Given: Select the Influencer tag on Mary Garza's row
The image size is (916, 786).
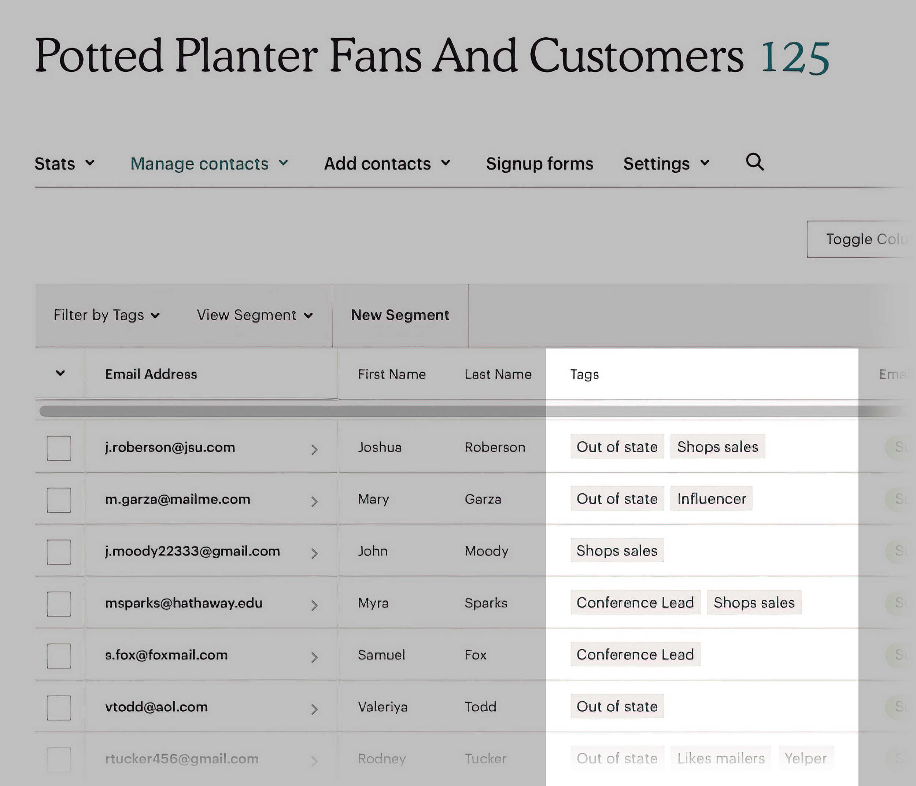Looking at the screenshot, I should tap(711, 499).
